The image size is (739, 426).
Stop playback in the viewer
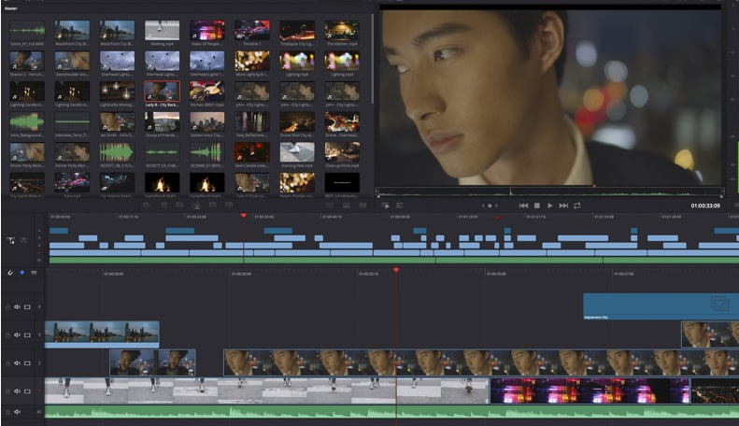pyautogui.click(x=537, y=206)
